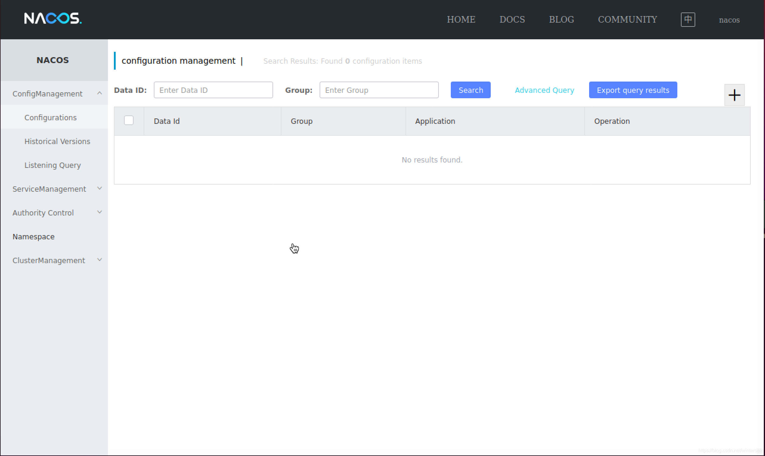The width and height of the screenshot is (765, 456).
Task: Open the Configurations menu item
Action: (50, 117)
